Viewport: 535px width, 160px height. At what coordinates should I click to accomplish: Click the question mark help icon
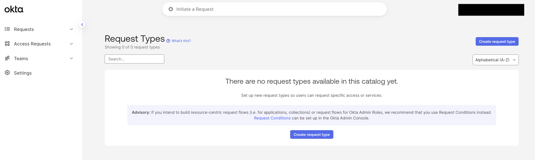[168, 41]
